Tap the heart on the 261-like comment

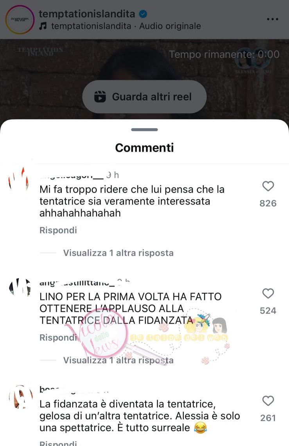268,401
